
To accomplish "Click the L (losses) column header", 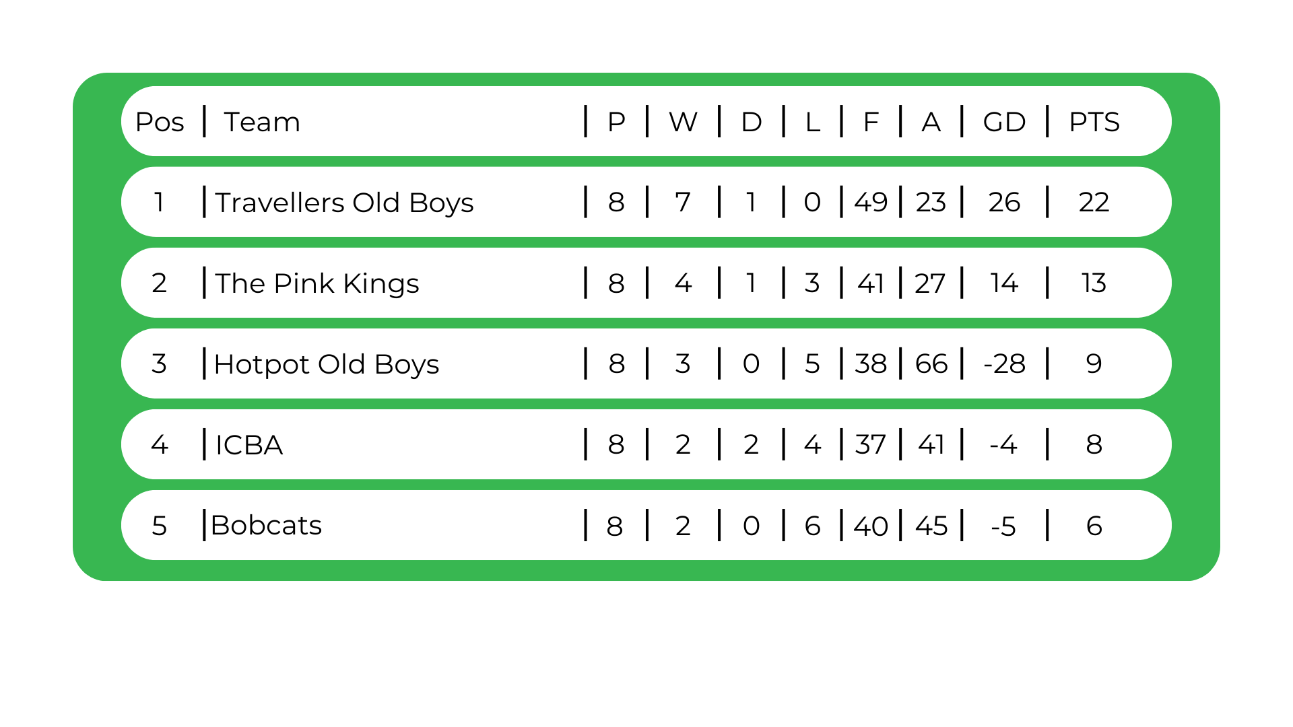I will [x=812, y=122].
